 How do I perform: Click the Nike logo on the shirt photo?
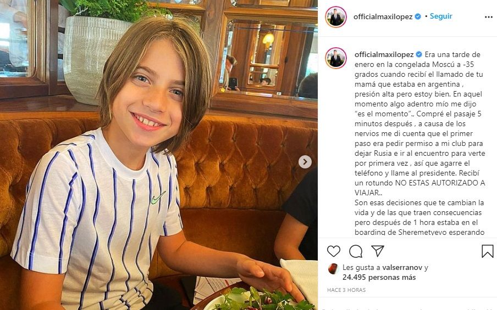(158, 198)
